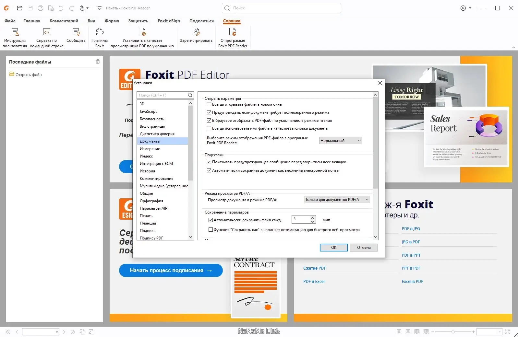Open a file using the toolbar folder icon
Image resolution: width=518 pixels, height=337 pixels.
click(19, 8)
